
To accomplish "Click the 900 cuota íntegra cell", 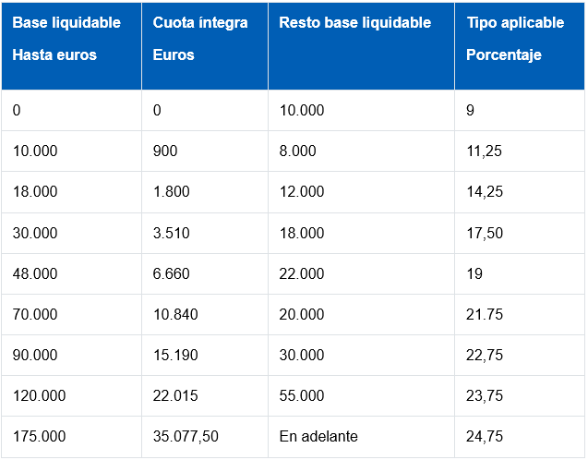I will 165,151.
